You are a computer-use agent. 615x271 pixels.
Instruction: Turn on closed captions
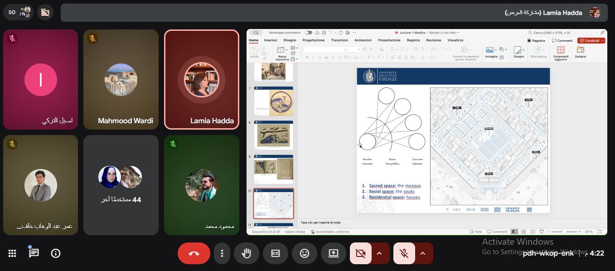pyautogui.click(x=275, y=253)
